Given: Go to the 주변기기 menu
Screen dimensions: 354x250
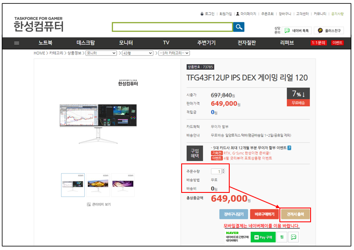Looking at the screenshot, I should (x=206, y=43).
